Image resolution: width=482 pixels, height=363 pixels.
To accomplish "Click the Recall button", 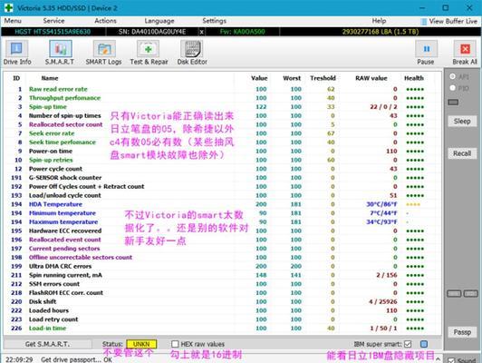I will [462, 153].
